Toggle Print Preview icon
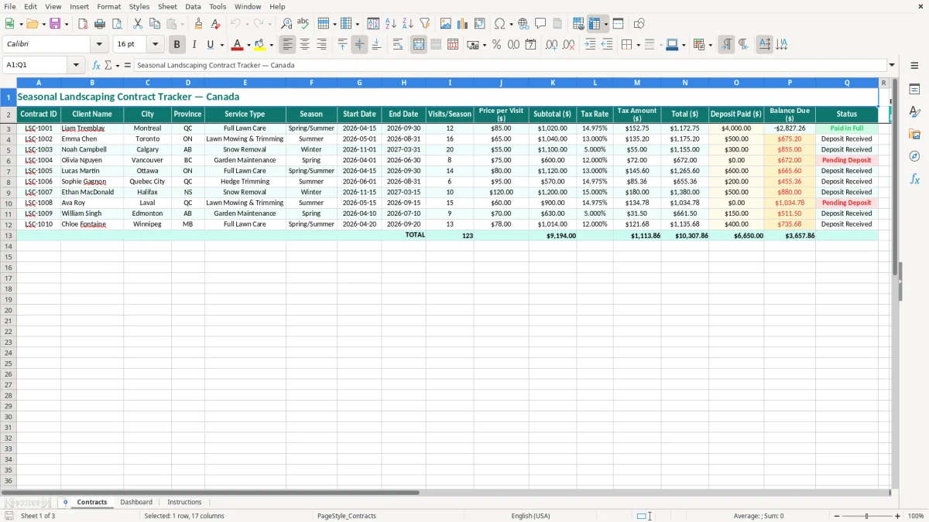929x522 pixels. coord(116,24)
